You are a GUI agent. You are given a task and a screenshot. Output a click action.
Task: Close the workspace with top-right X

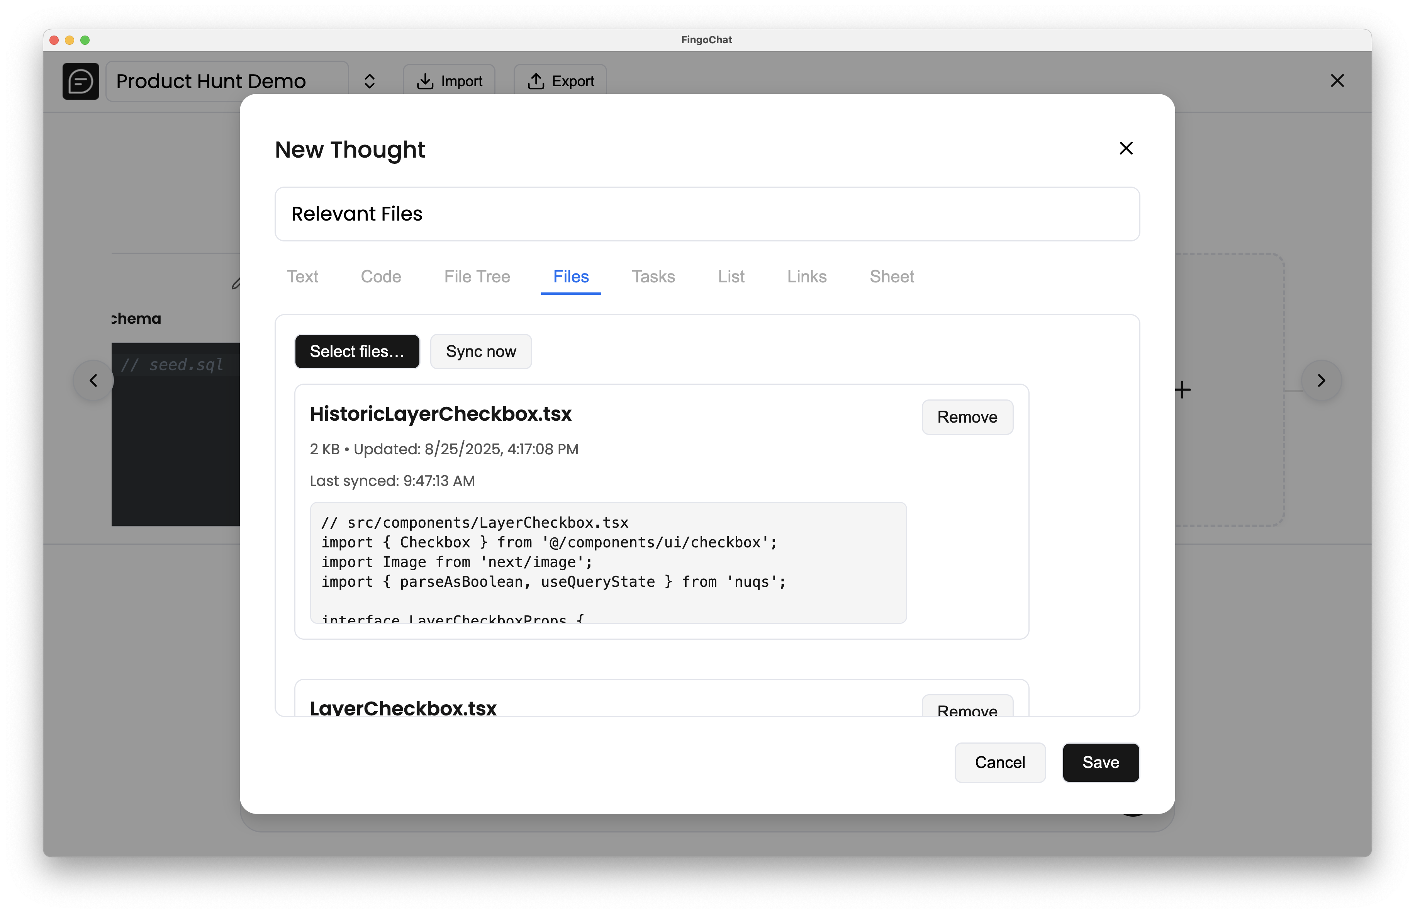coord(1337,81)
